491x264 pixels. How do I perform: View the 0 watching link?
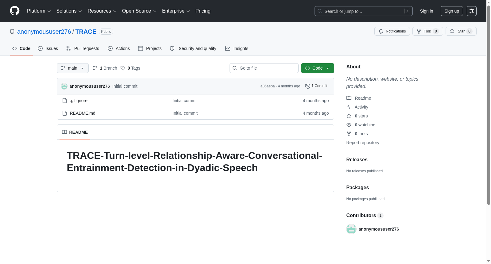pyautogui.click(x=361, y=125)
